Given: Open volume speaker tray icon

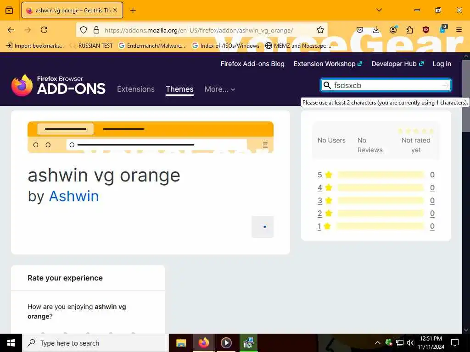Looking at the screenshot, I should 410,343.
